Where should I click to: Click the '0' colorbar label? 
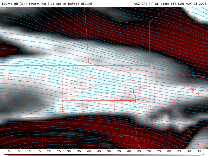(9, 151)
